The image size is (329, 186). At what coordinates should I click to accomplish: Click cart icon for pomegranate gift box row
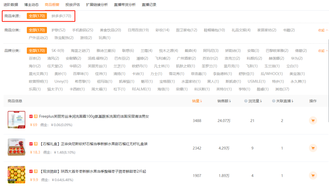coord(313,148)
